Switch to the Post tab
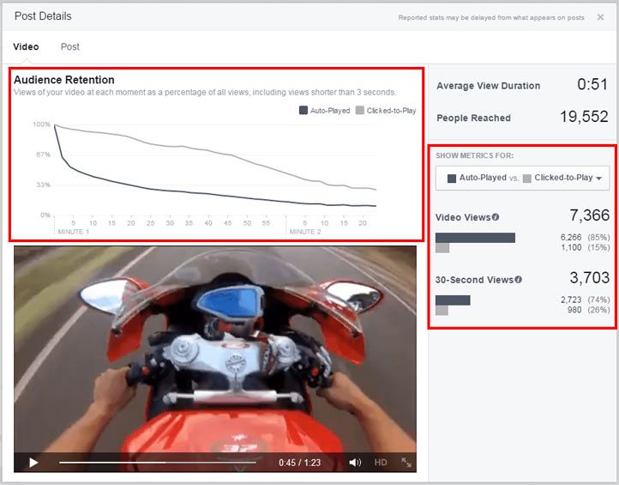619x485 pixels. (69, 46)
